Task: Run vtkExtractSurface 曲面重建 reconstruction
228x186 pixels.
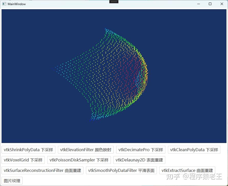Action: click(187, 170)
